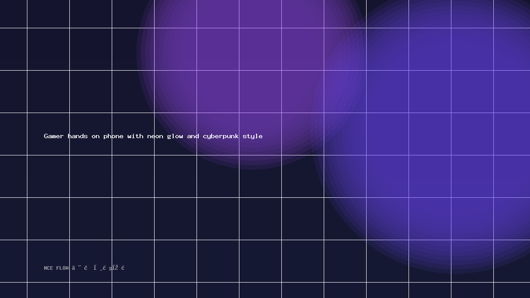
Task: Click the word "hands" in the caption
Action: (x=78, y=136)
